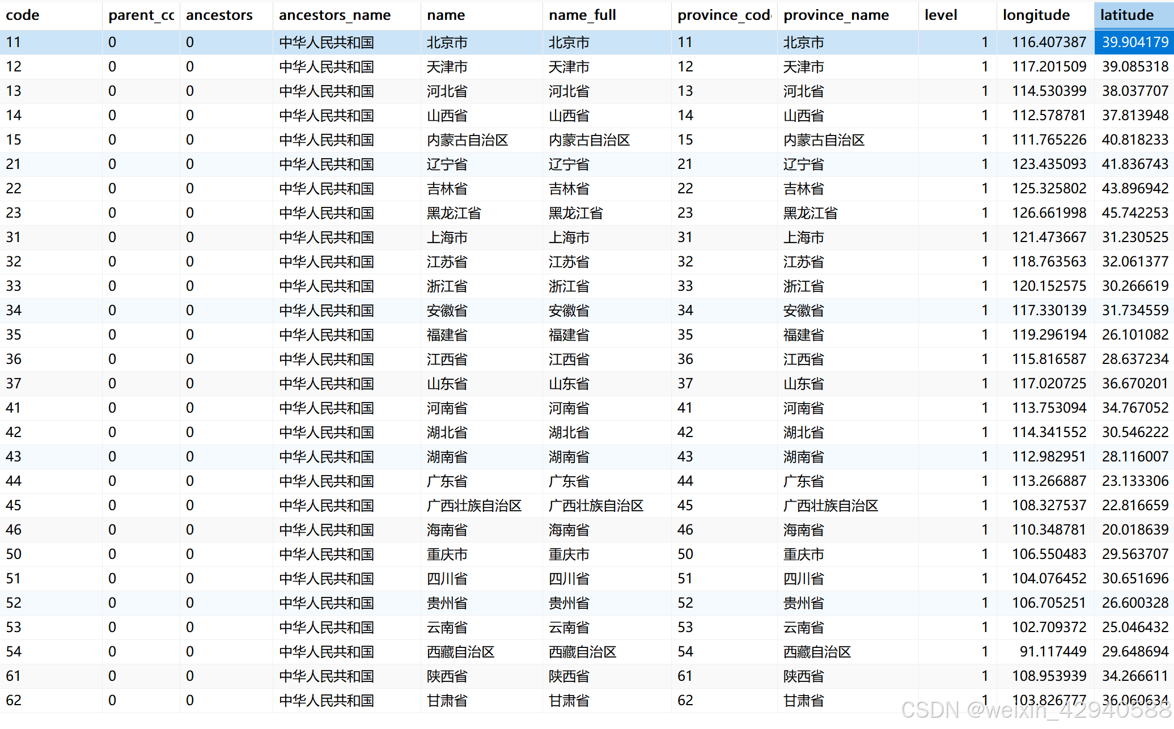1174x729 pixels.
Task: Select longitude cell 121.473667 for 上海市
Action: click(x=1049, y=238)
